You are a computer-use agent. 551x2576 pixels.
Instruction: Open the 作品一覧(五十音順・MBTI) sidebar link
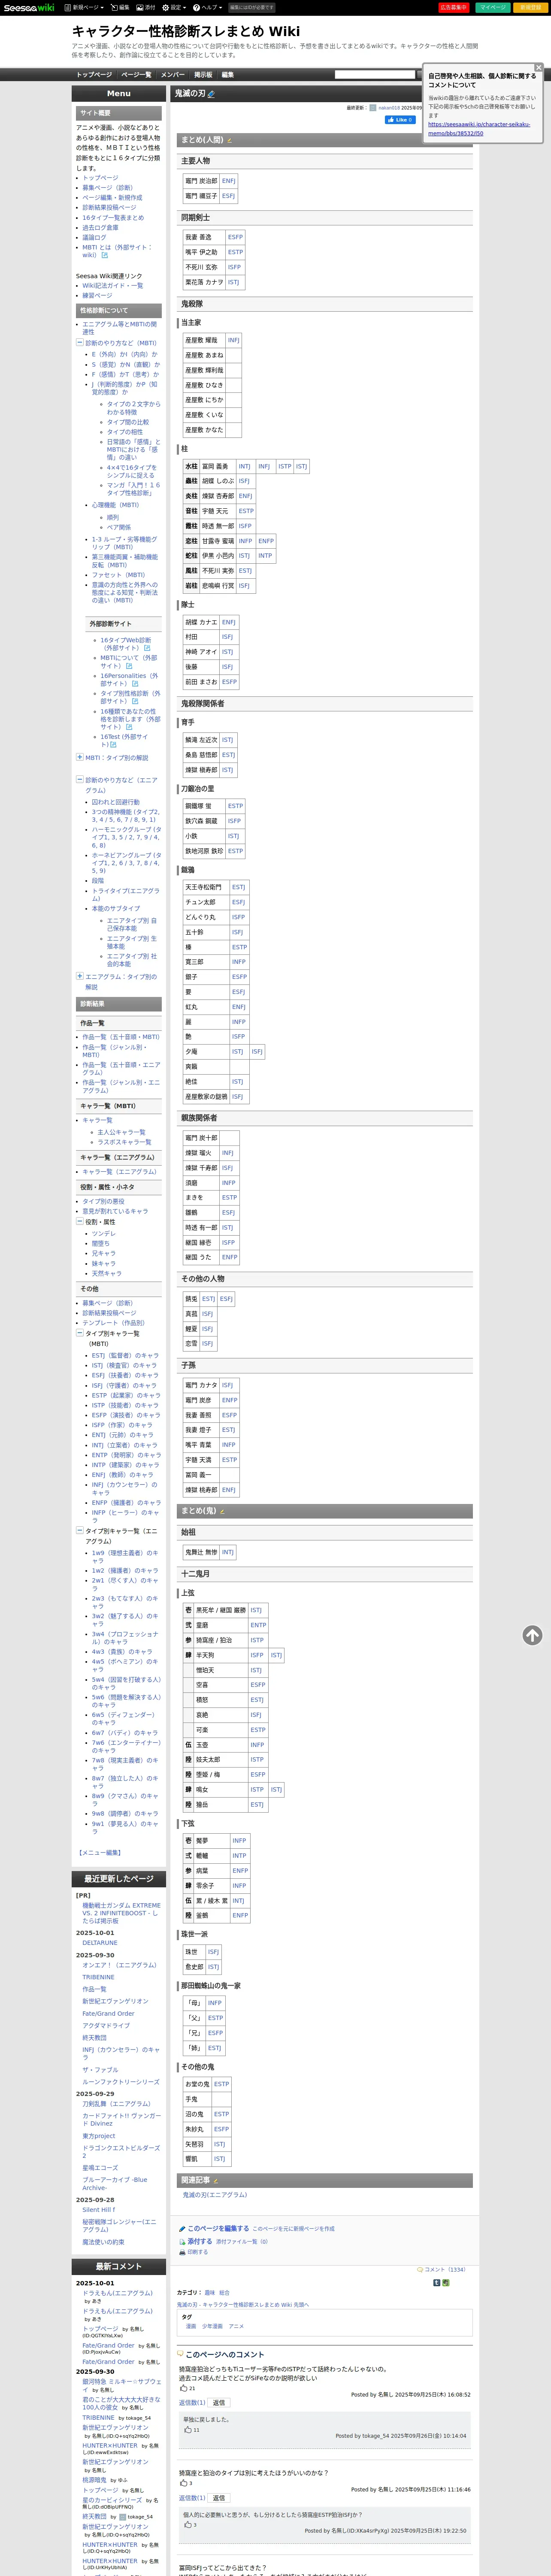coord(121,1036)
